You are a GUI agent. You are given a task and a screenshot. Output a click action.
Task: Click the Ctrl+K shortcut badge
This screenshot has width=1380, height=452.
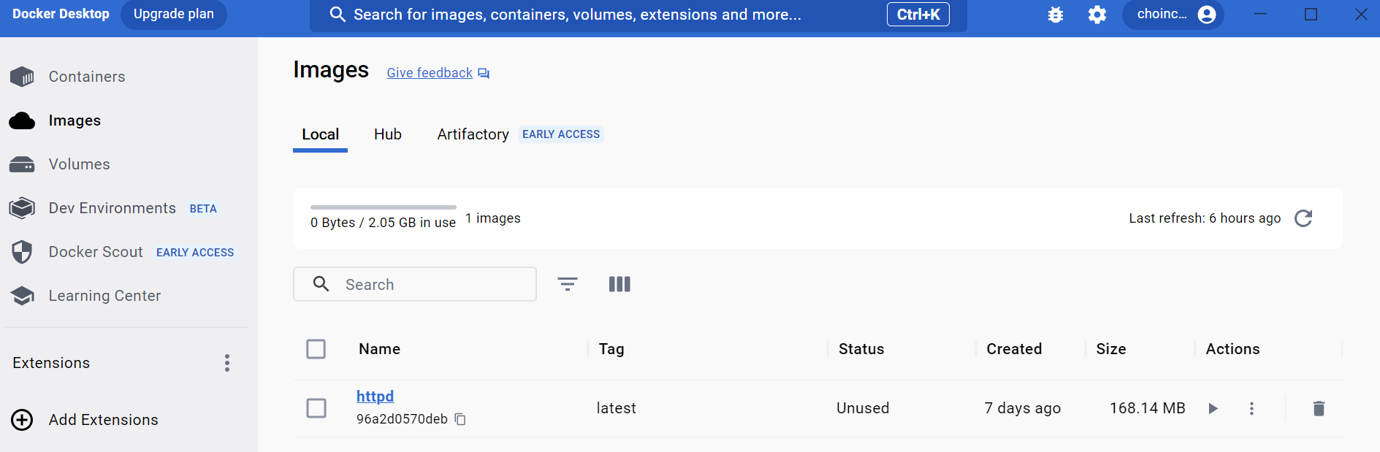(918, 15)
